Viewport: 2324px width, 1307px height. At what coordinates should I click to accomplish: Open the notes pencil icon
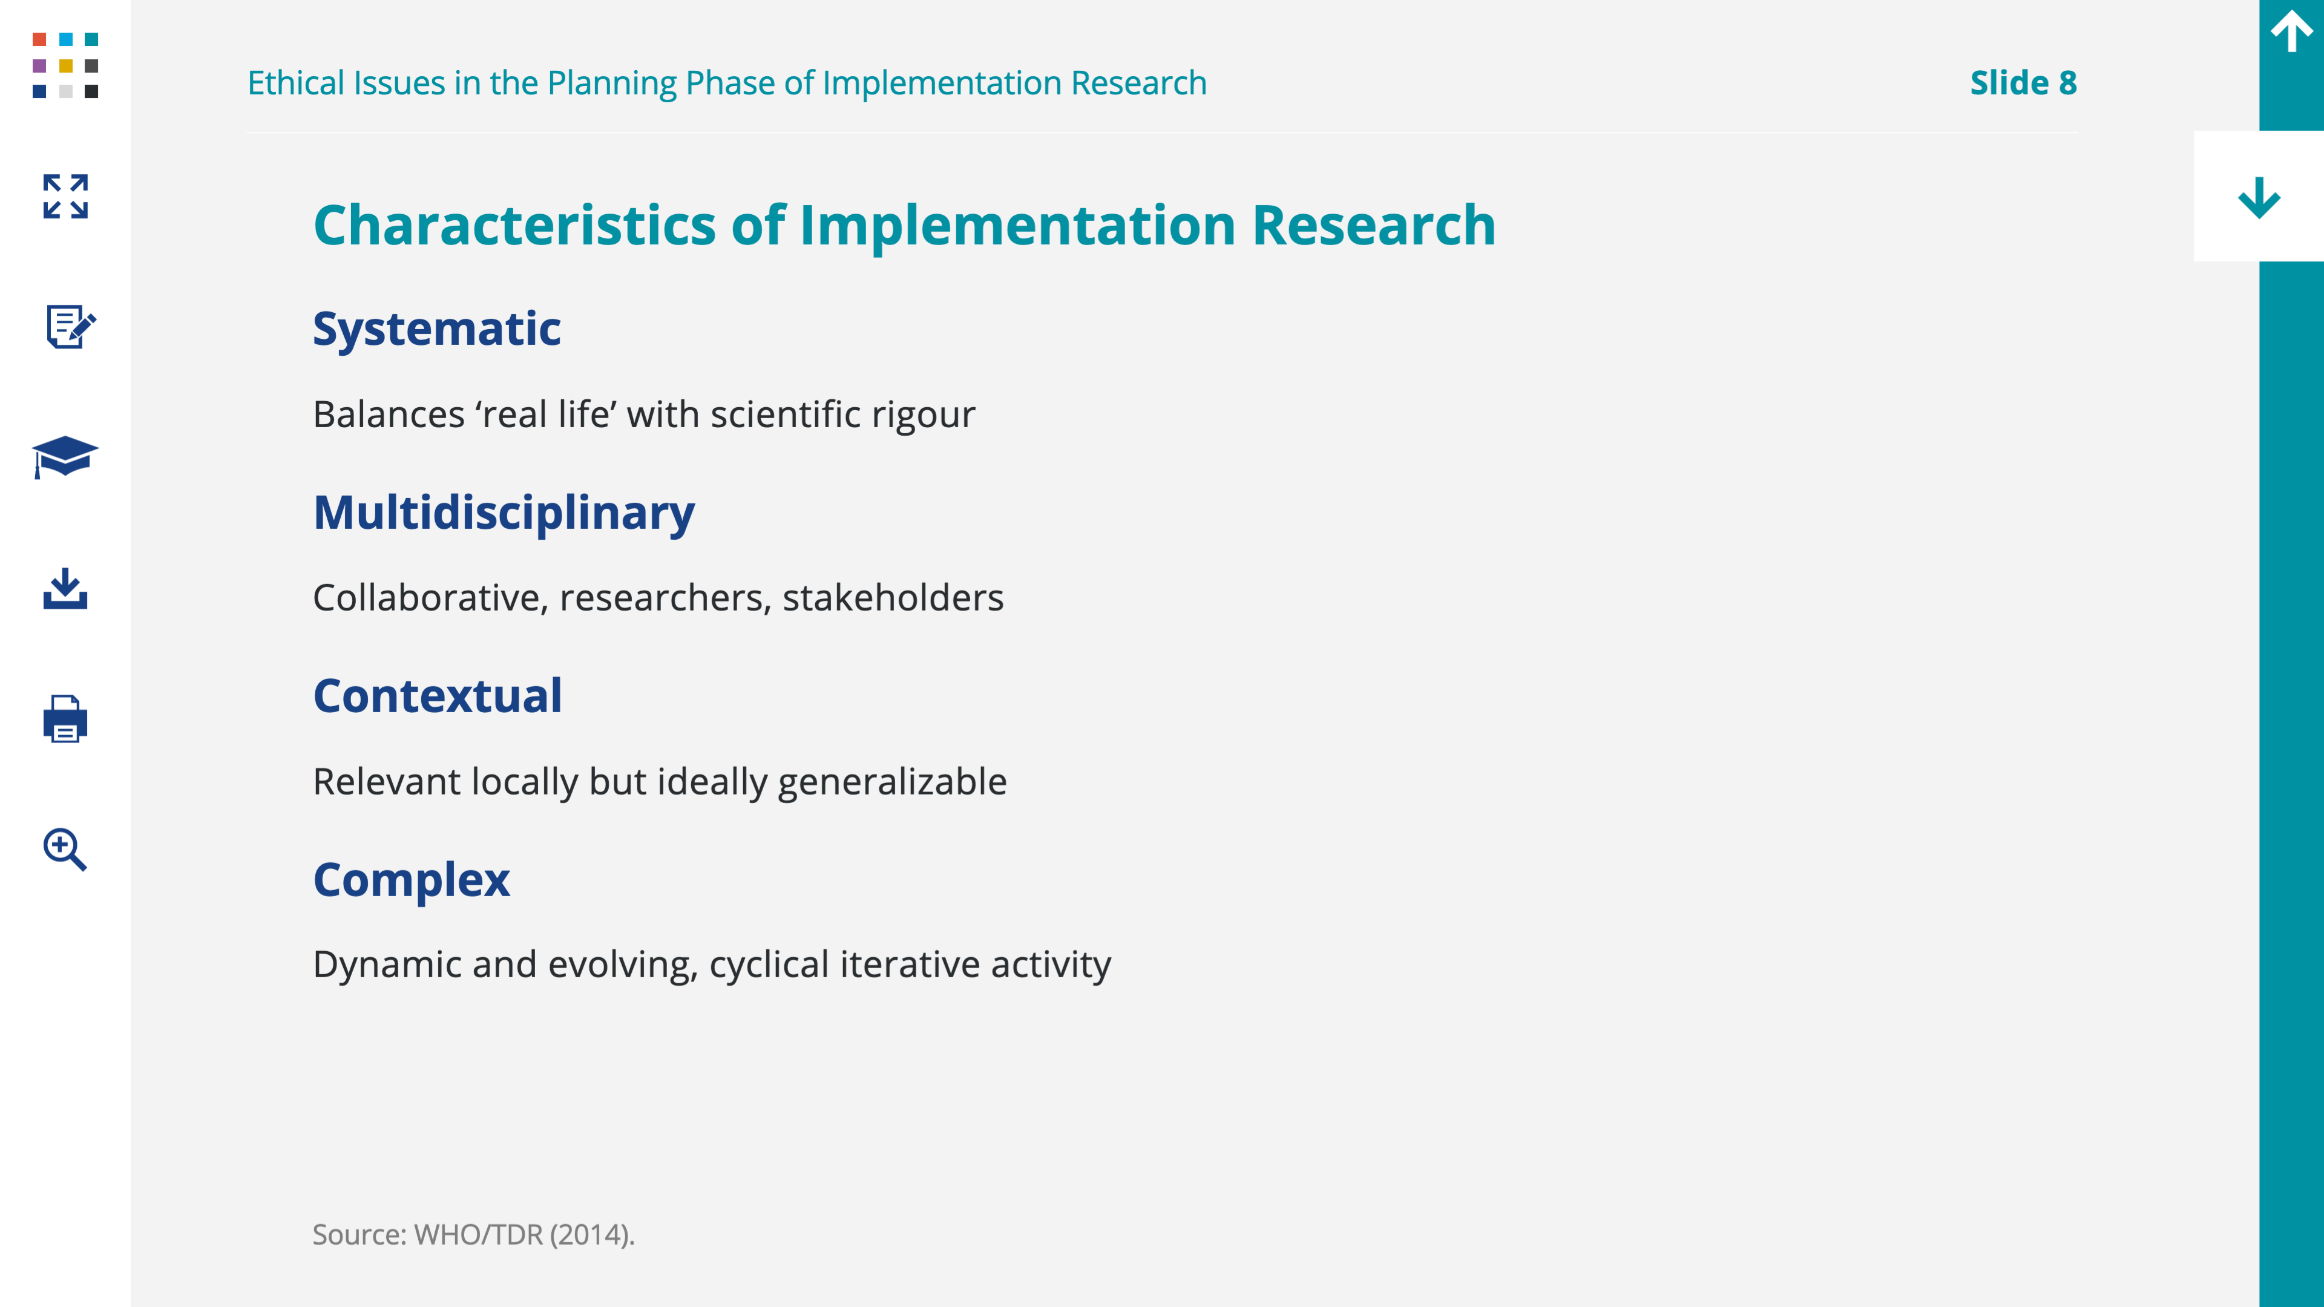point(68,327)
